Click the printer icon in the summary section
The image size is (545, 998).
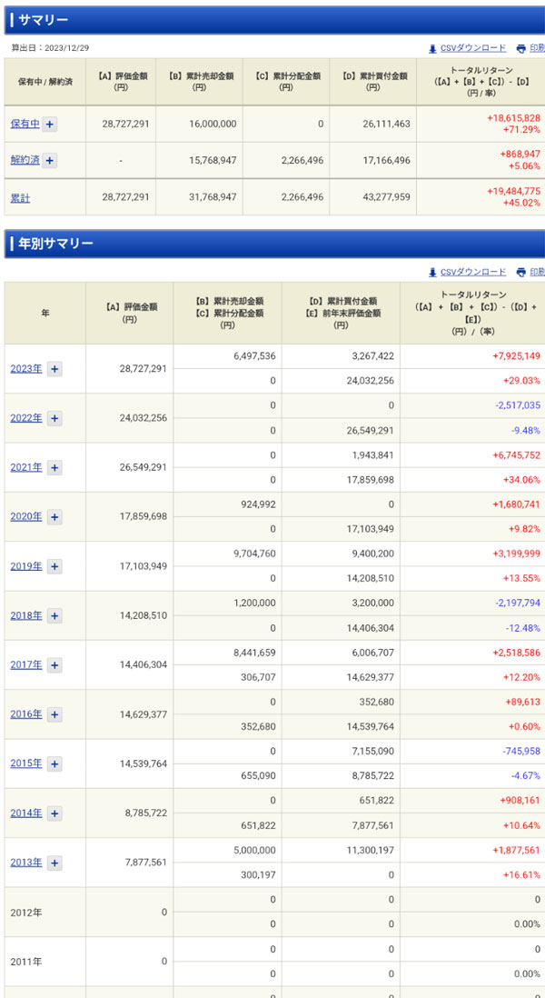pyautogui.click(x=520, y=48)
